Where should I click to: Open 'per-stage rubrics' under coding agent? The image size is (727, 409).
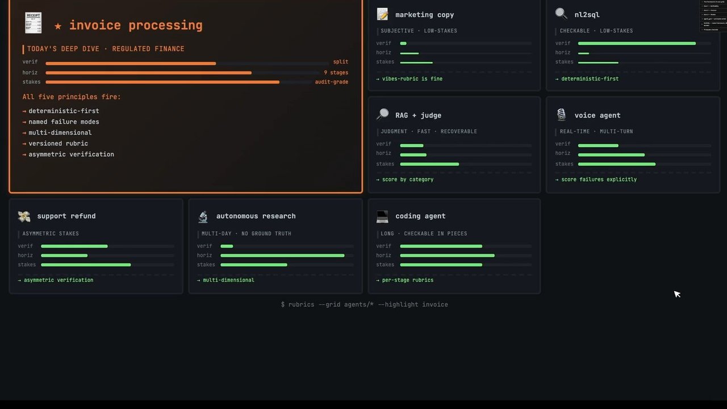[404, 280]
